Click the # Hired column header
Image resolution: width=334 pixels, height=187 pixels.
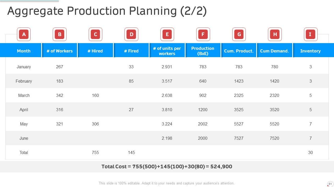click(95, 51)
